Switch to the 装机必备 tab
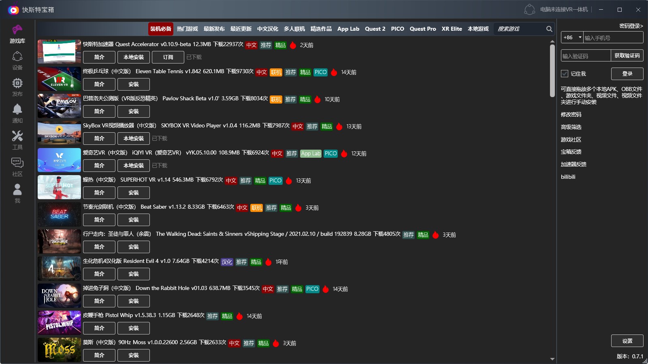This screenshot has width=648, height=364. pyautogui.click(x=161, y=29)
